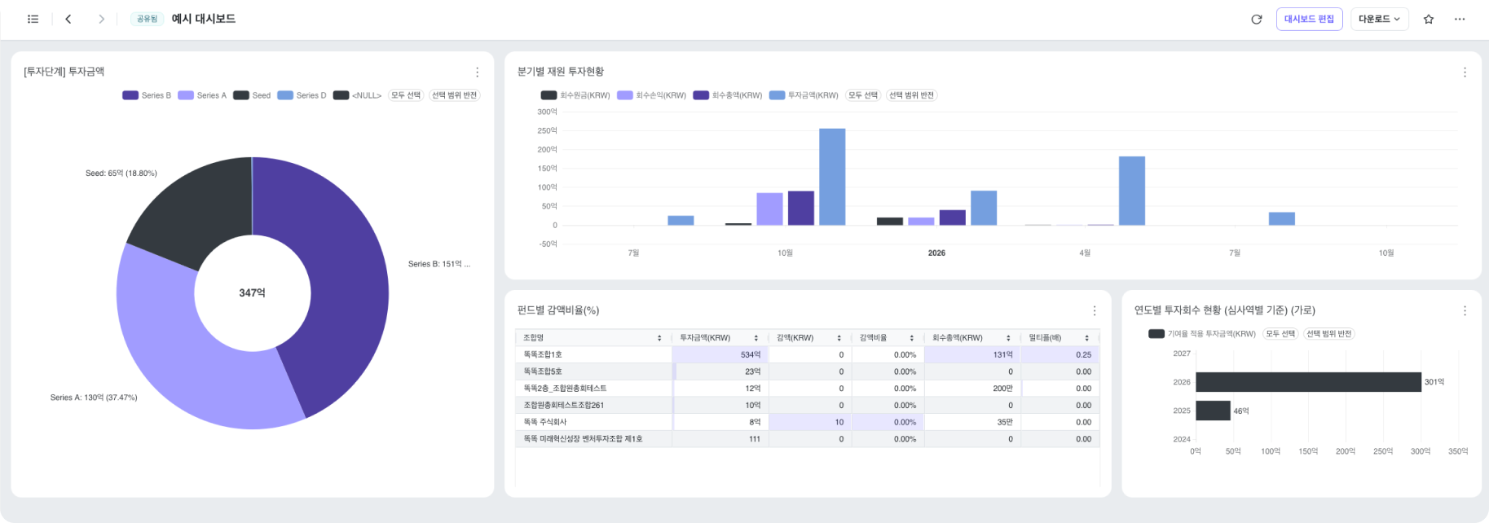
Task: Click the 공유됨 shared badge
Action: click(x=148, y=19)
